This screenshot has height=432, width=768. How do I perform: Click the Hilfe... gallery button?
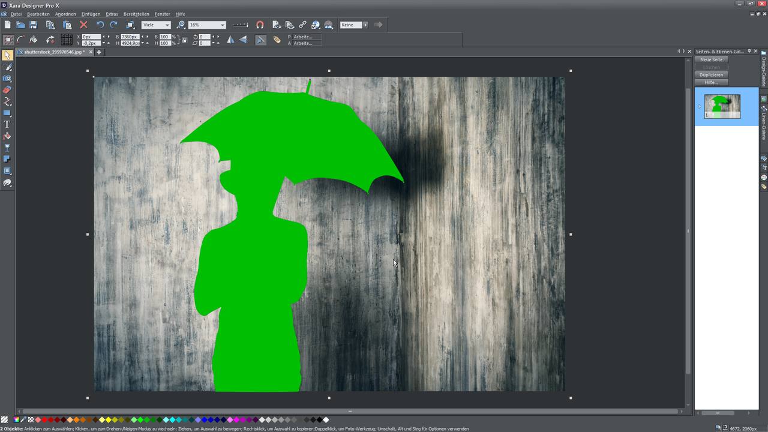pos(712,82)
